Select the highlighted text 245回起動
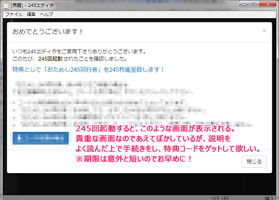The width and height of the screenshot is (279, 200). pyautogui.click(x=50, y=59)
